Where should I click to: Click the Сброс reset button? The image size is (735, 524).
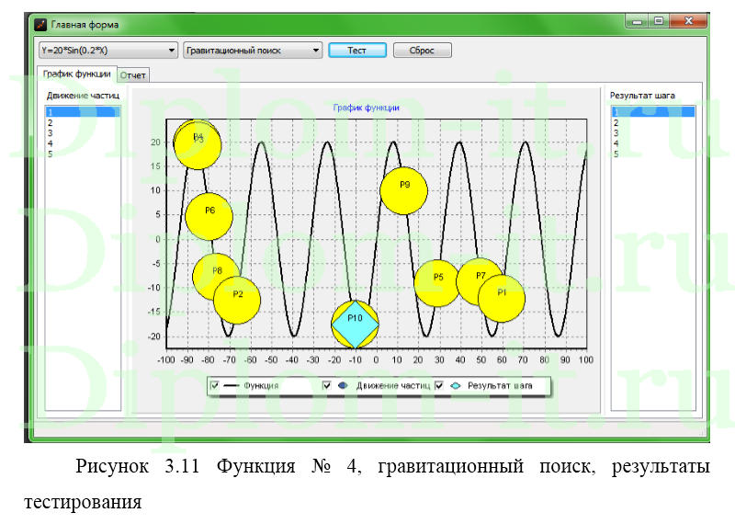pos(422,50)
